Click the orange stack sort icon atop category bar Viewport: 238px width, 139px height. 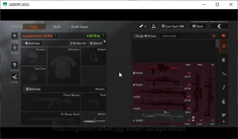pos(224,36)
